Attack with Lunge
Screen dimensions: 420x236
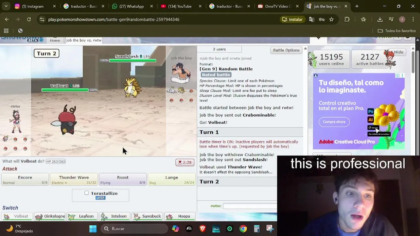tap(171, 179)
